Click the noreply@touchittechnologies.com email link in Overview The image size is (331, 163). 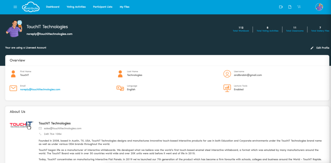point(40,89)
